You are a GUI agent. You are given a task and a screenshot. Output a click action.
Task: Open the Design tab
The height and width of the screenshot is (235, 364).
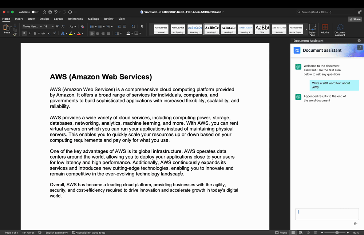point(44,19)
